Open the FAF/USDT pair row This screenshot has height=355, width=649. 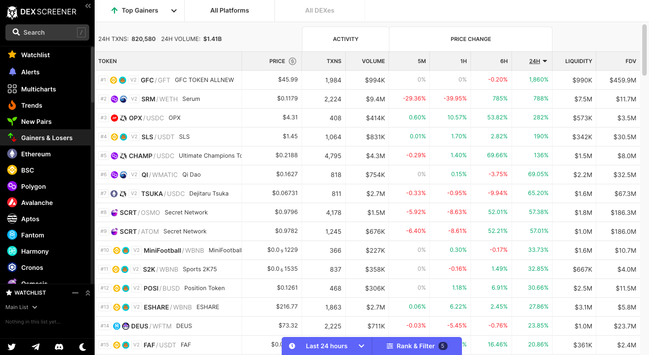(367, 345)
